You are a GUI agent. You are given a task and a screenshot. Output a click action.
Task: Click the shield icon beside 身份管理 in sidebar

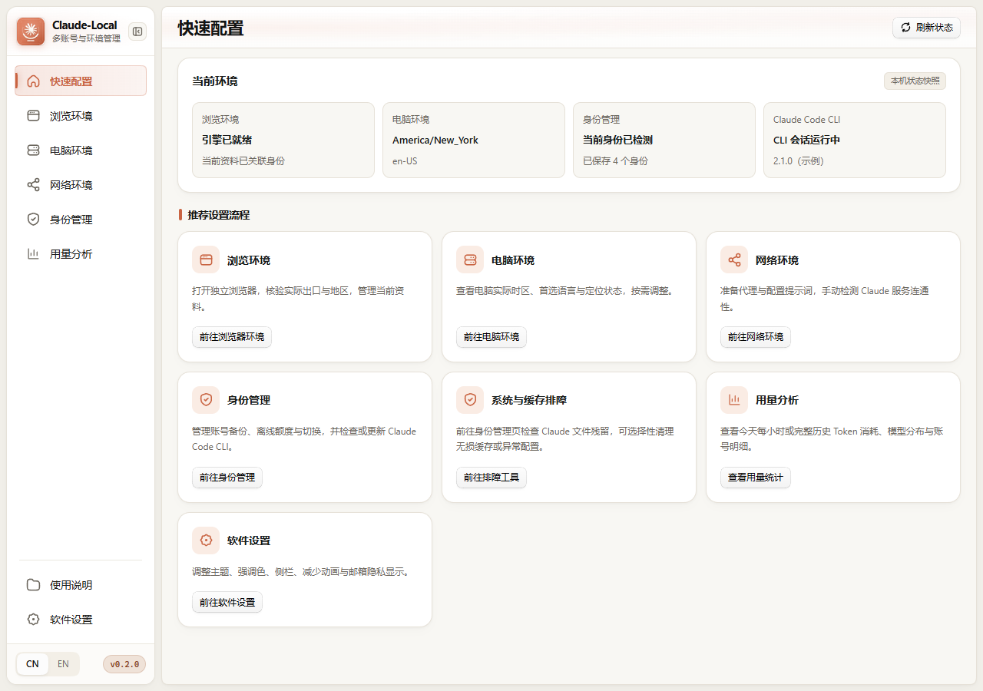coord(33,220)
